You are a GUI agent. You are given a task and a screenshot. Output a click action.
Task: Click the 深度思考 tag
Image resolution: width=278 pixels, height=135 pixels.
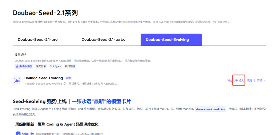pyautogui.click(x=41, y=67)
